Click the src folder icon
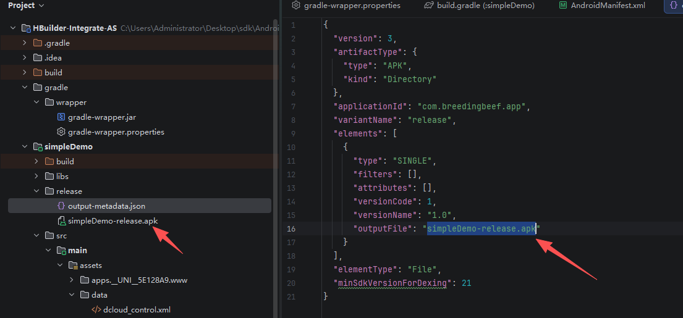 point(49,236)
